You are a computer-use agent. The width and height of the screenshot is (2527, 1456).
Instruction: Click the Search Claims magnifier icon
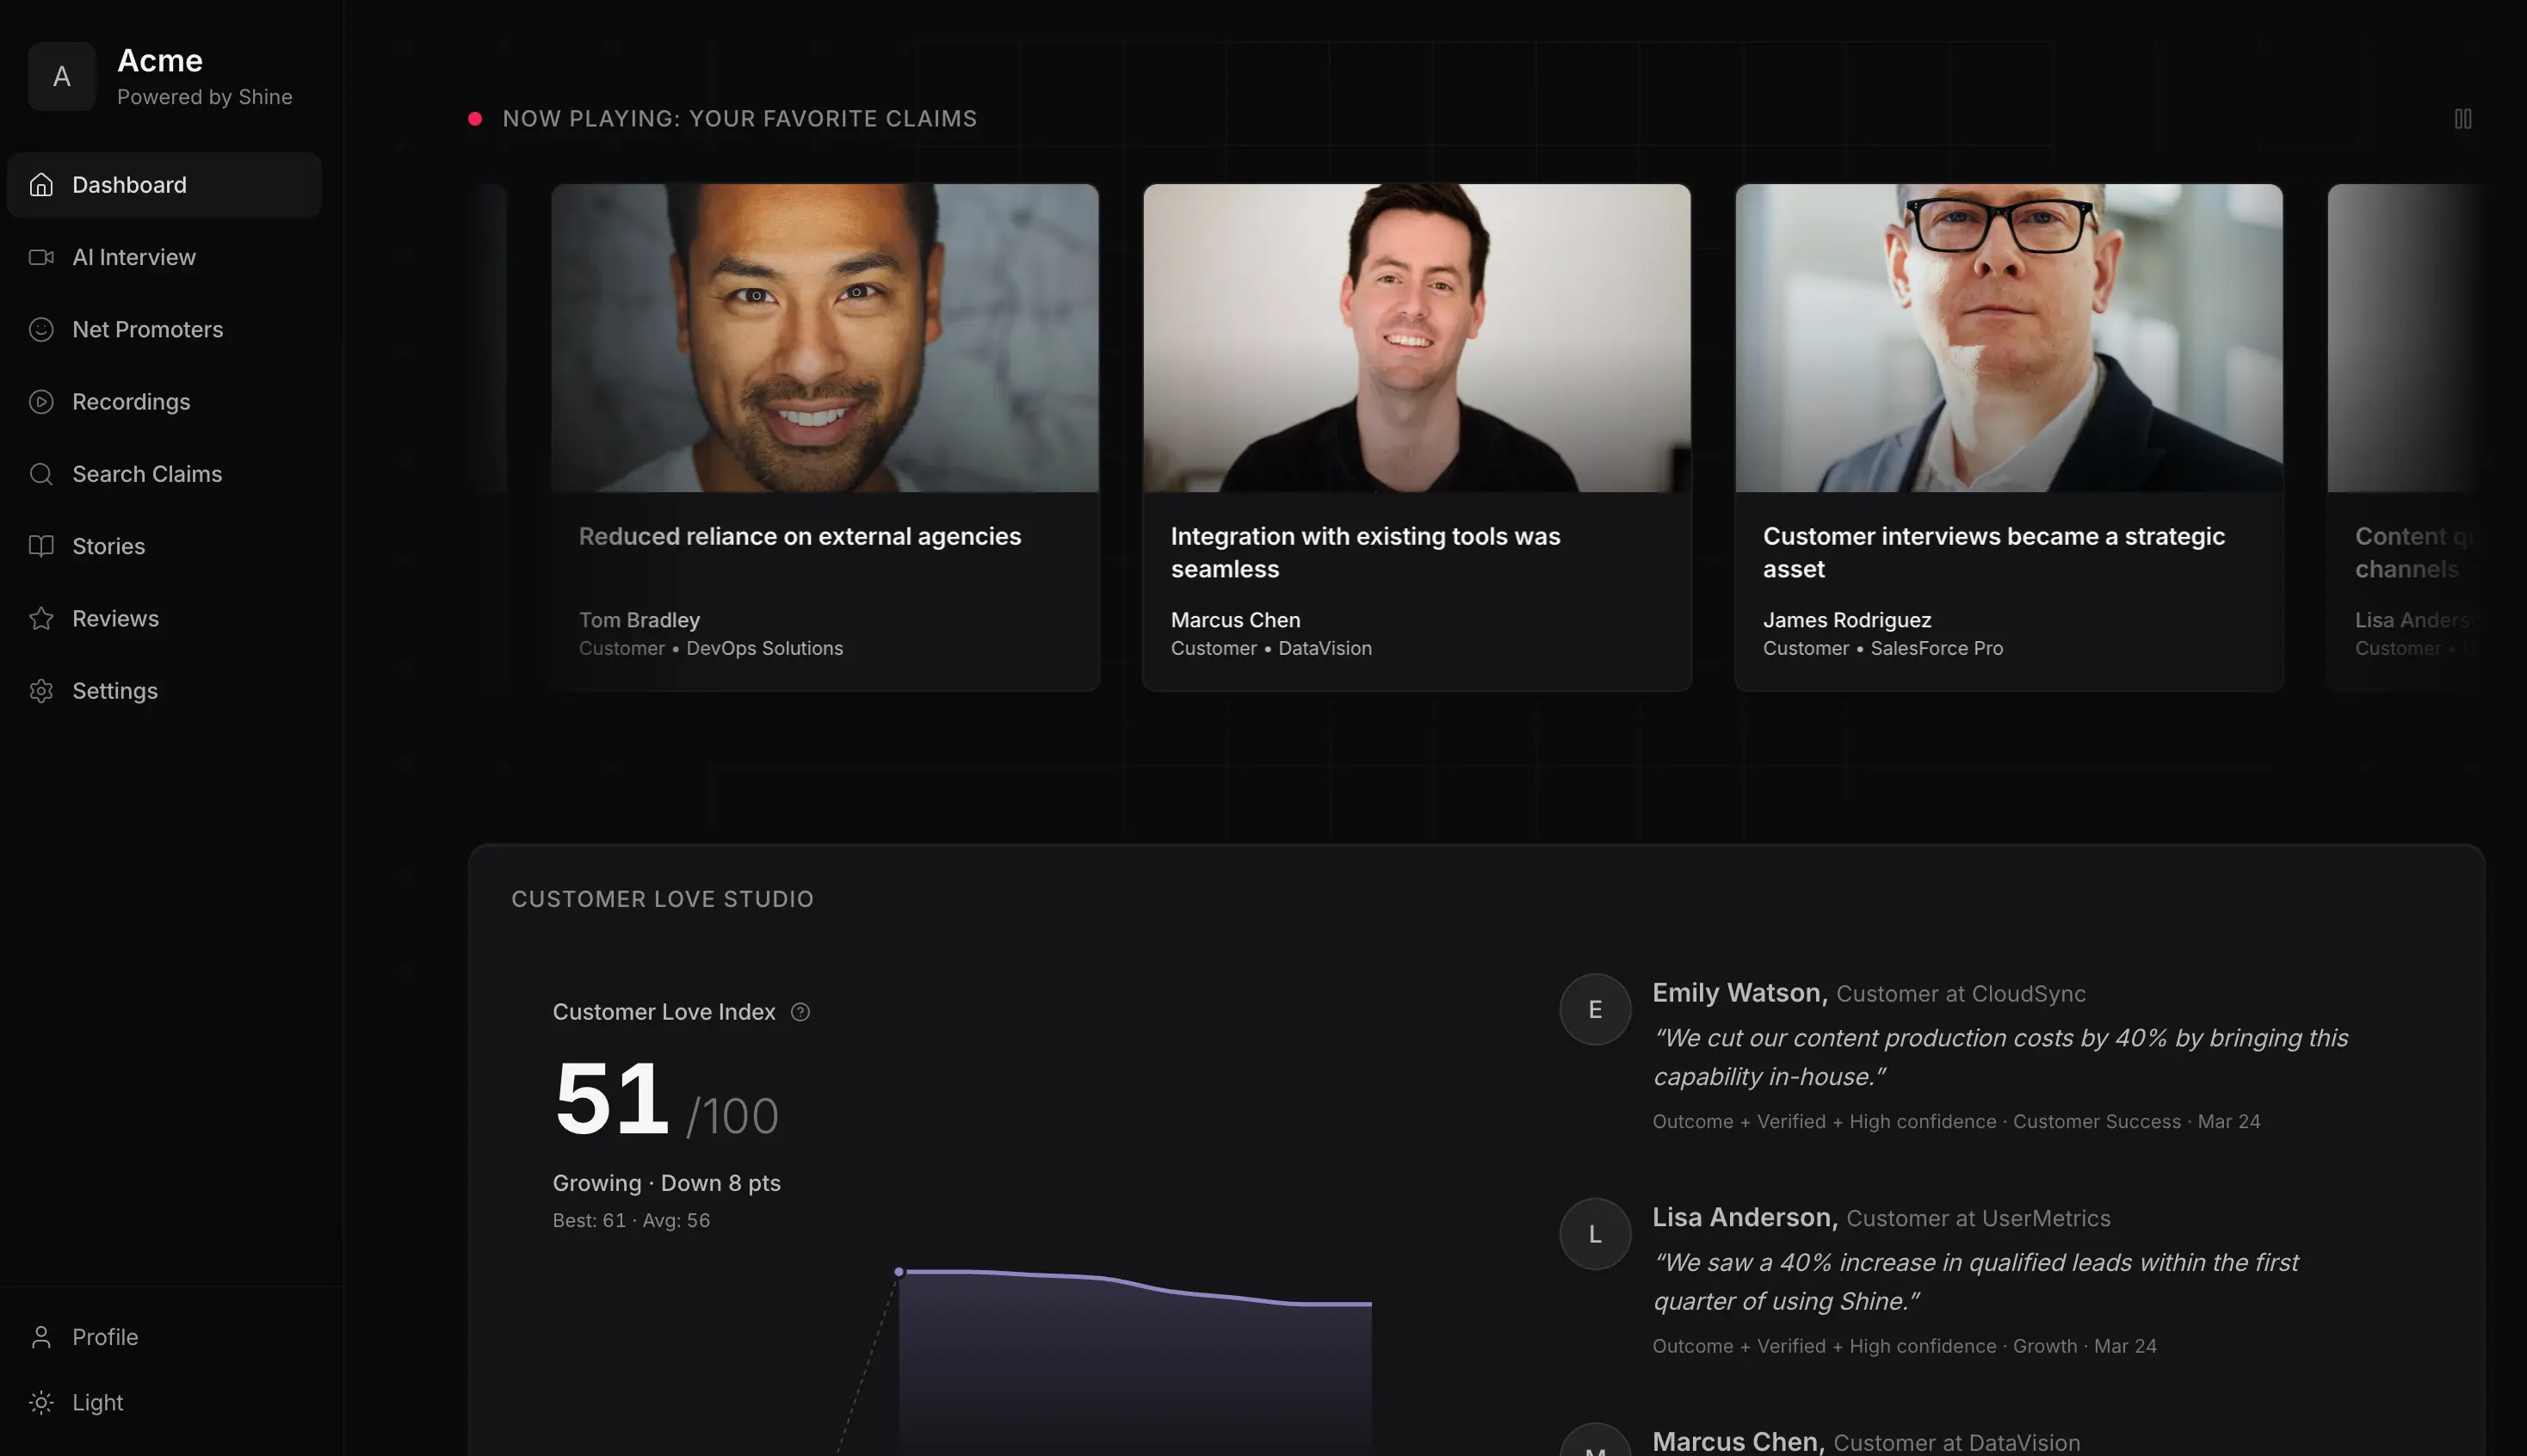(41, 474)
